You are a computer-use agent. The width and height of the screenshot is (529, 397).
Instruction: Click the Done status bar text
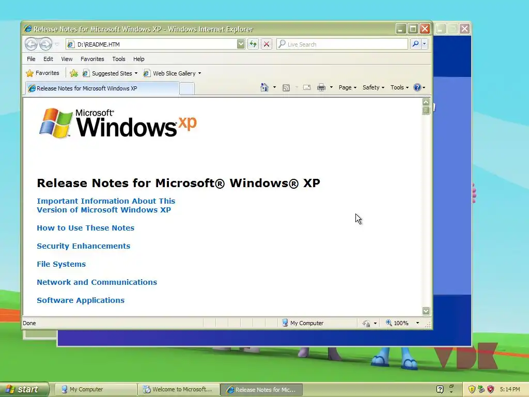[x=29, y=323]
